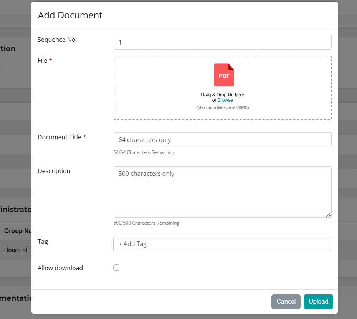Click the Browse link to select file
357x319 pixels.
(x=225, y=100)
